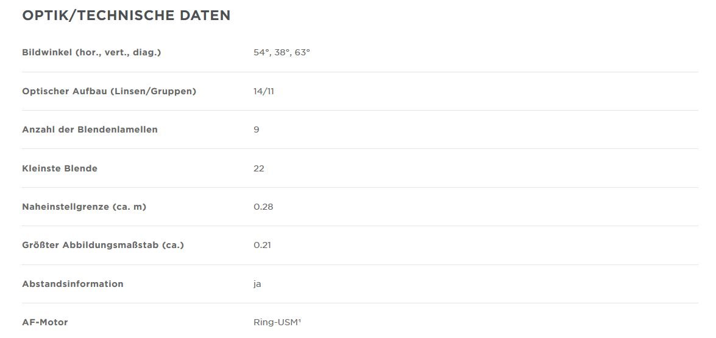Click the Abstandsinformation label
Screen dimensions: 716x338
(x=73, y=284)
